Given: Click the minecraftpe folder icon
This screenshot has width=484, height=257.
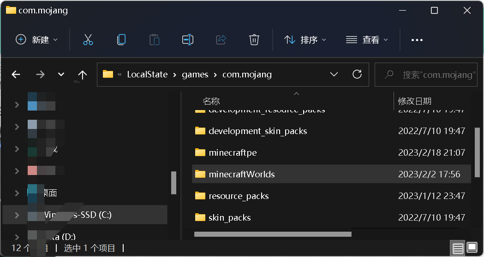Looking at the screenshot, I should pos(200,152).
